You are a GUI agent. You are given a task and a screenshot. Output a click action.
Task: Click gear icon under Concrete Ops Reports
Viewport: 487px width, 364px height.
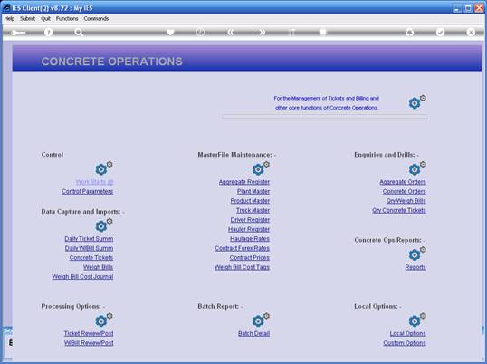point(416,254)
